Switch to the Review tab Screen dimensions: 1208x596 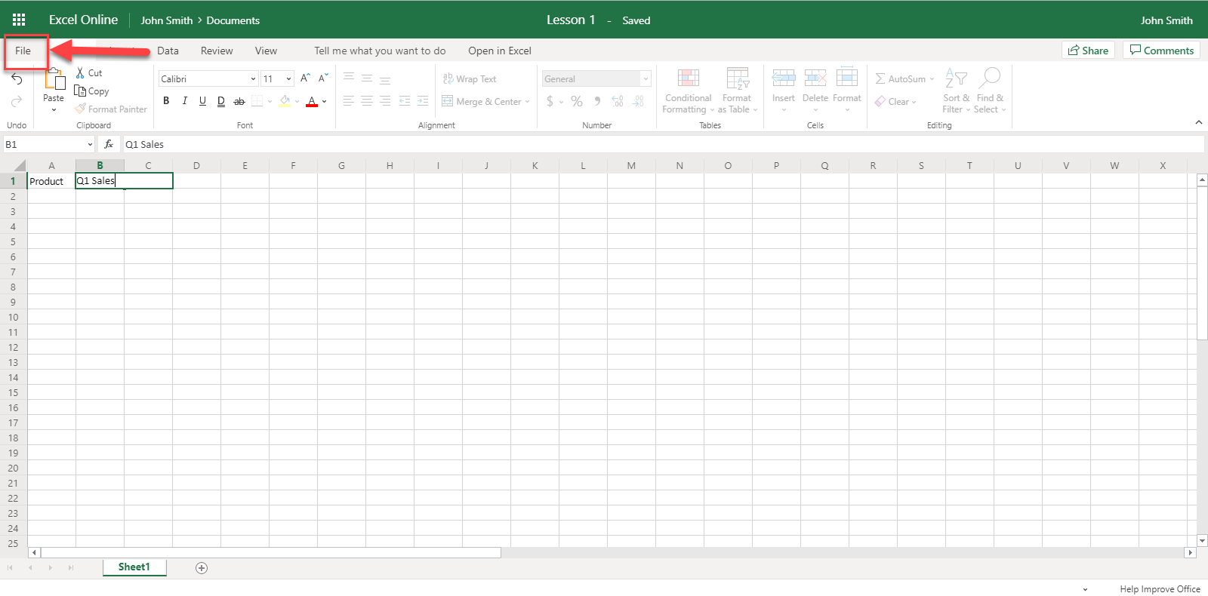217,51
